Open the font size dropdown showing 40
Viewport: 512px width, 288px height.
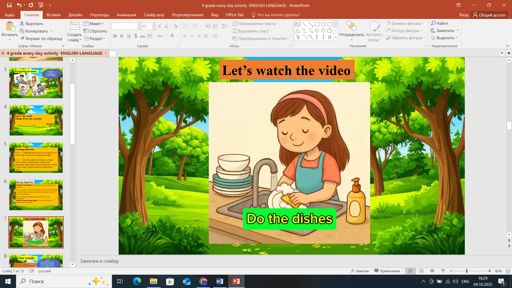point(154,26)
